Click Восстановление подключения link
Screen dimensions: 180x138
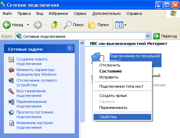tap(31, 93)
